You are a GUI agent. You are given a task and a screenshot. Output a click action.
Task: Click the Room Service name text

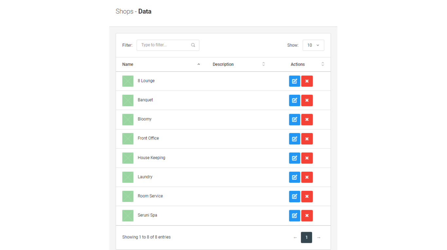coord(150,196)
